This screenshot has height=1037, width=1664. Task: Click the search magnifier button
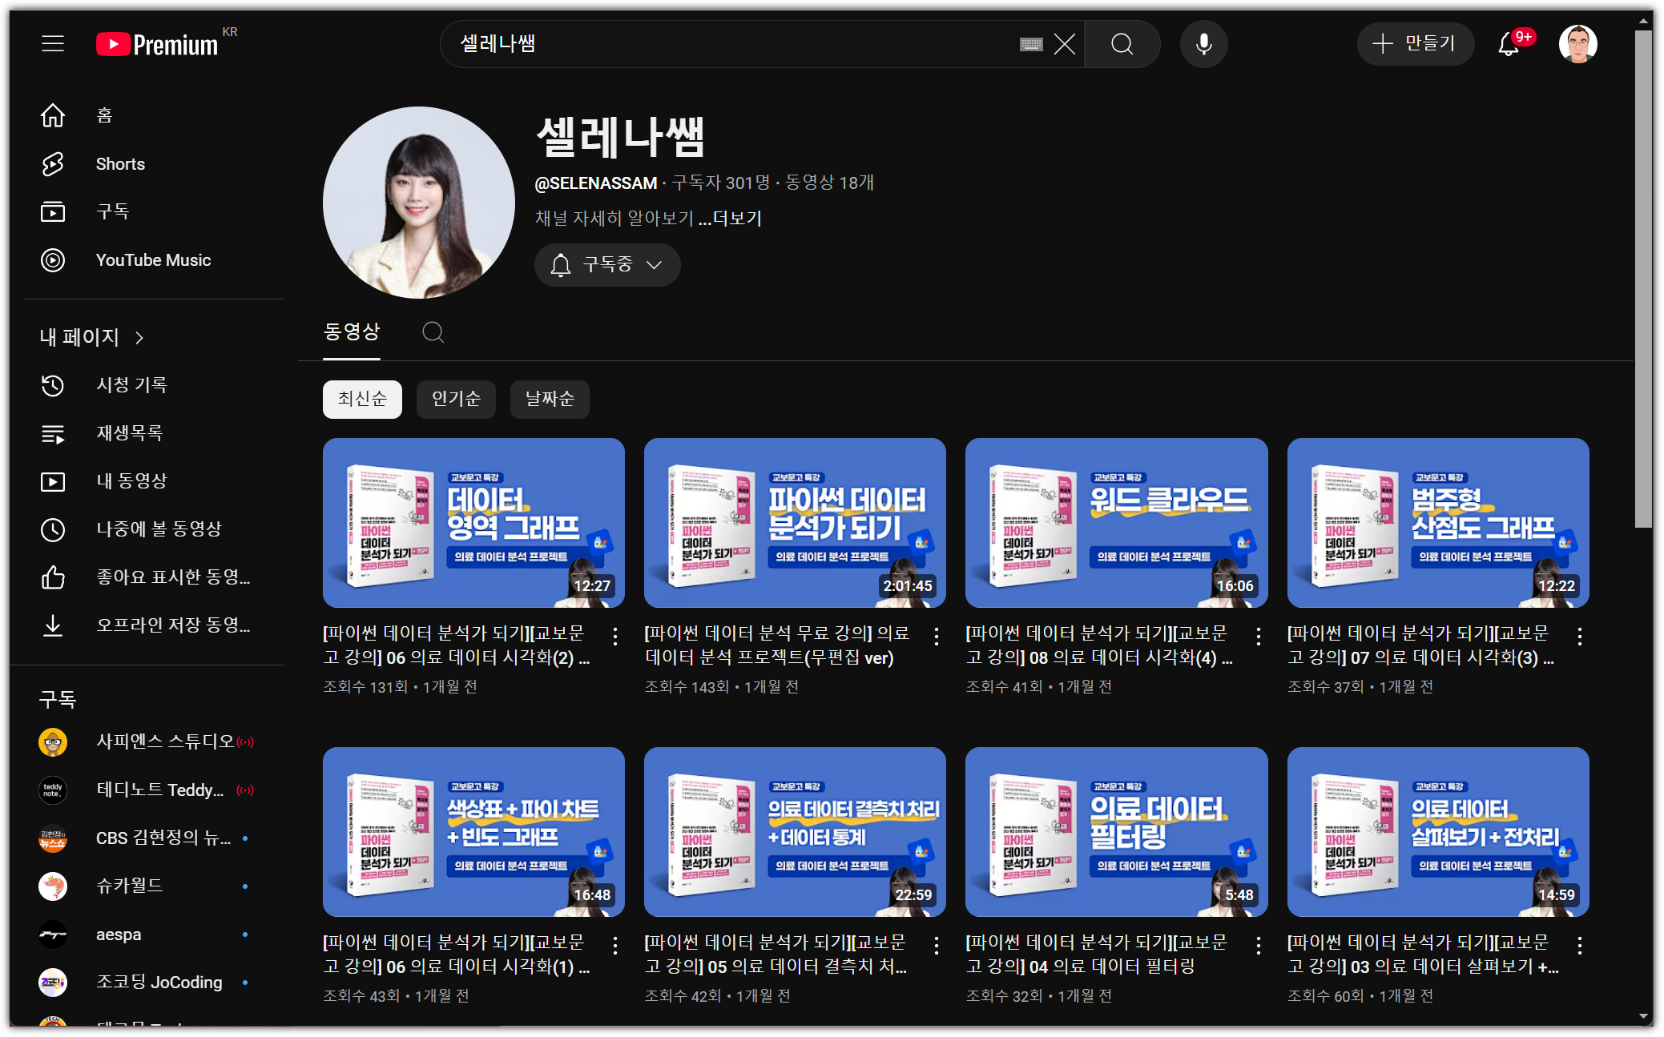(1122, 44)
